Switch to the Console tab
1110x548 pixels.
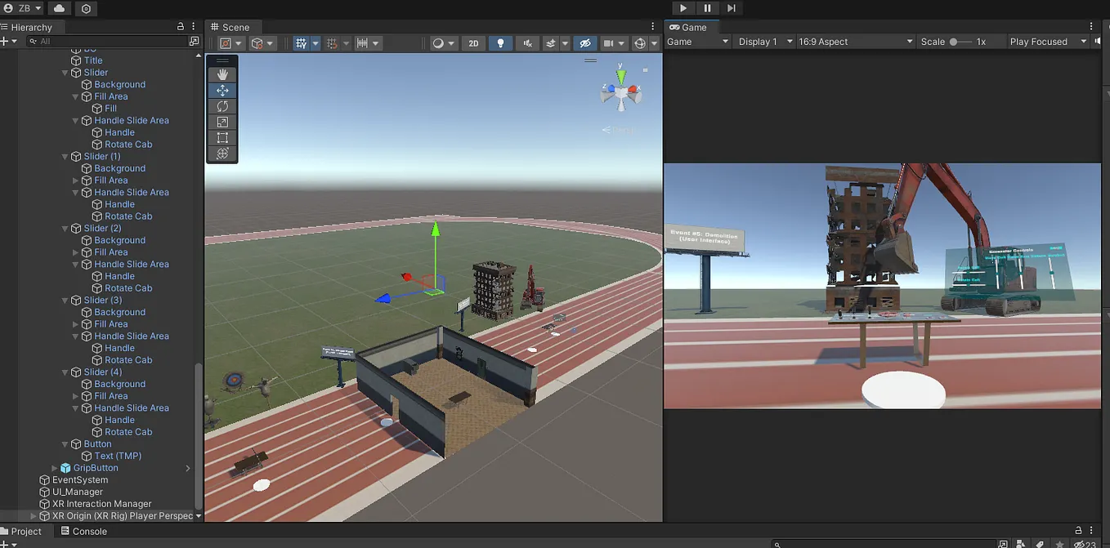[x=84, y=531]
